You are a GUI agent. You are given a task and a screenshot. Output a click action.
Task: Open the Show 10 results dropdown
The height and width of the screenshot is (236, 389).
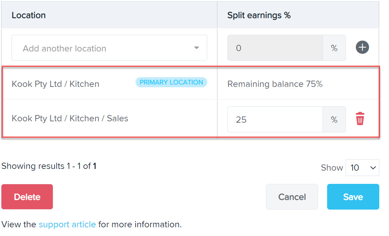click(362, 168)
